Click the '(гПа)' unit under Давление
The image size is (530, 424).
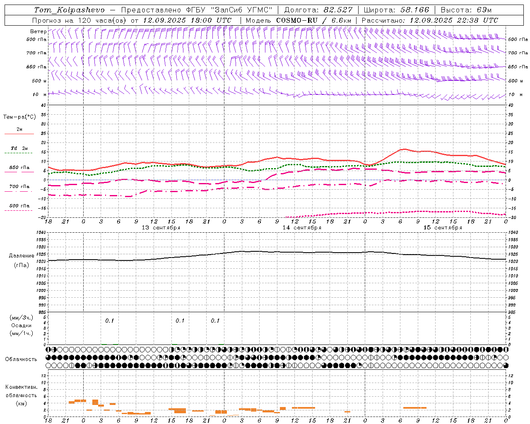[21, 265]
